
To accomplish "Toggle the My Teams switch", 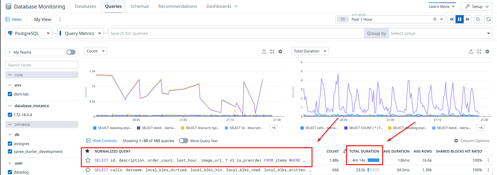I will click(71, 52).
